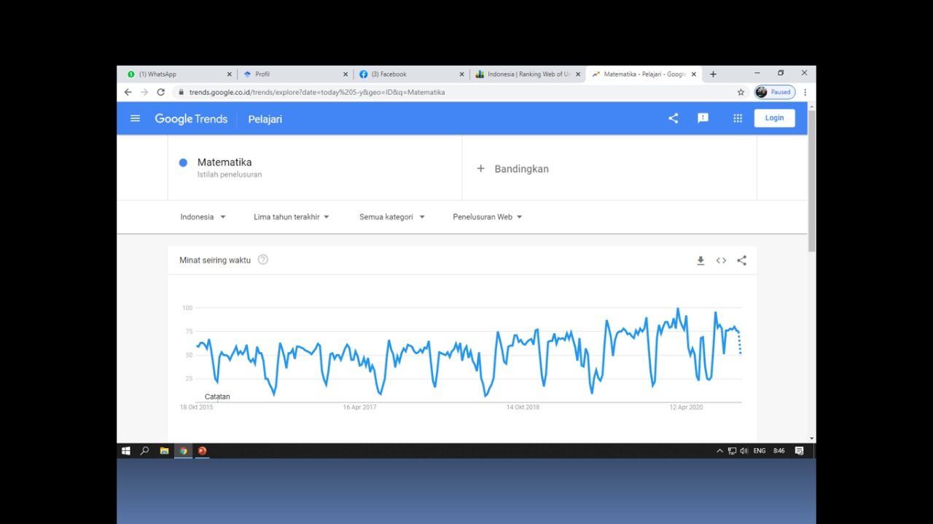The height and width of the screenshot is (524, 933).
Task: Click the blue Matematika color dot
Action: pos(184,163)
